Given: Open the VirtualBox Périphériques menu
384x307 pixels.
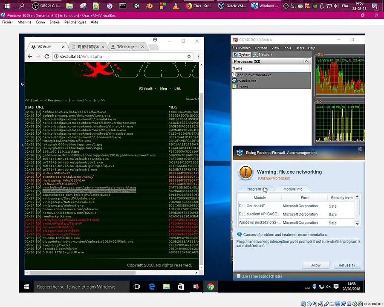Looking at the screenshot, I should pos(75,22).
